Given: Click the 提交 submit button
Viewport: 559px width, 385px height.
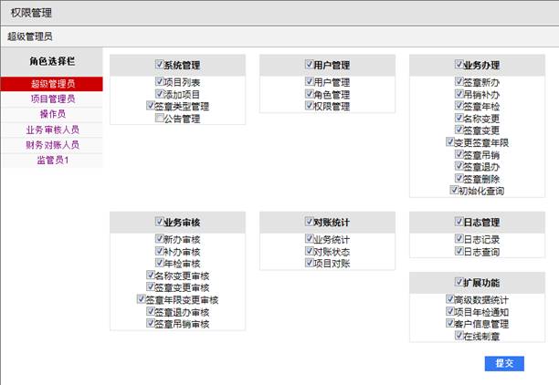Looking at the screenshot, I should [504, 363].
